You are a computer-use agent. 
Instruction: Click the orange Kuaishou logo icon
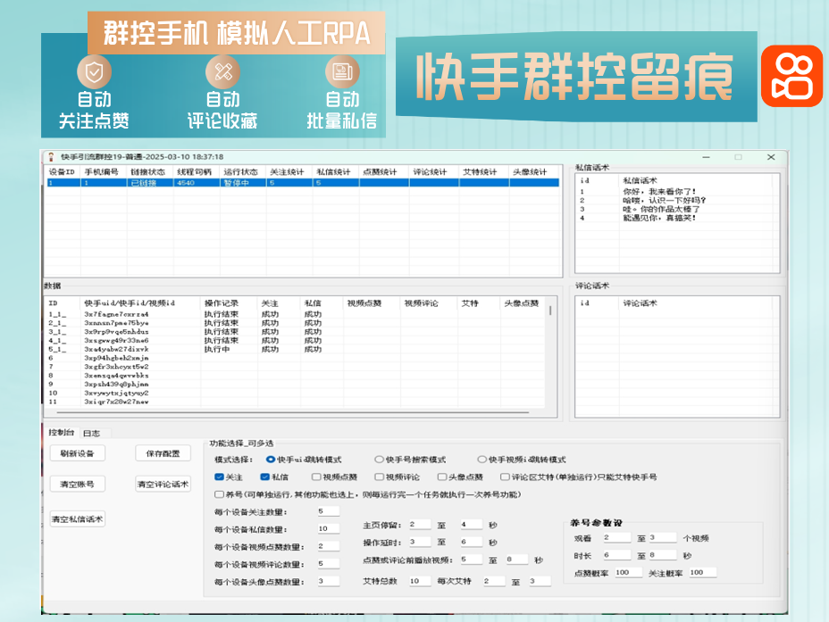[791, 76]
